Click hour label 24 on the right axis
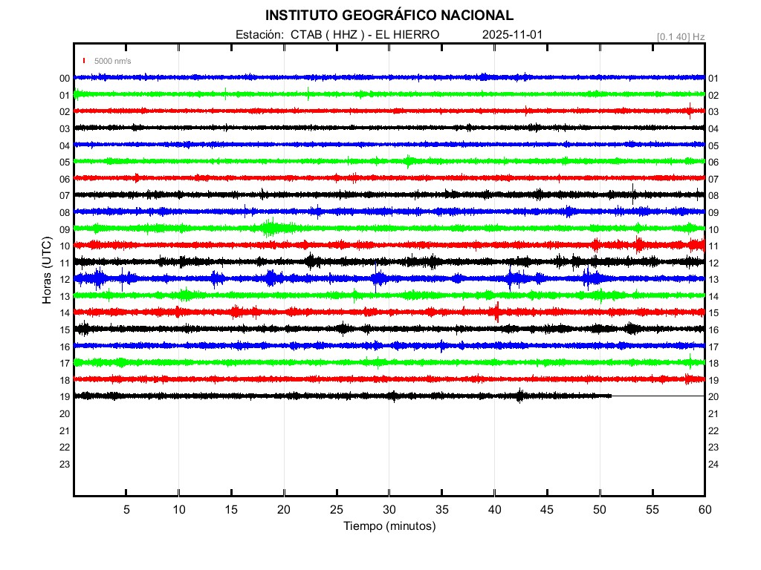This screenshot has width=761, height=570. [713, 464]
